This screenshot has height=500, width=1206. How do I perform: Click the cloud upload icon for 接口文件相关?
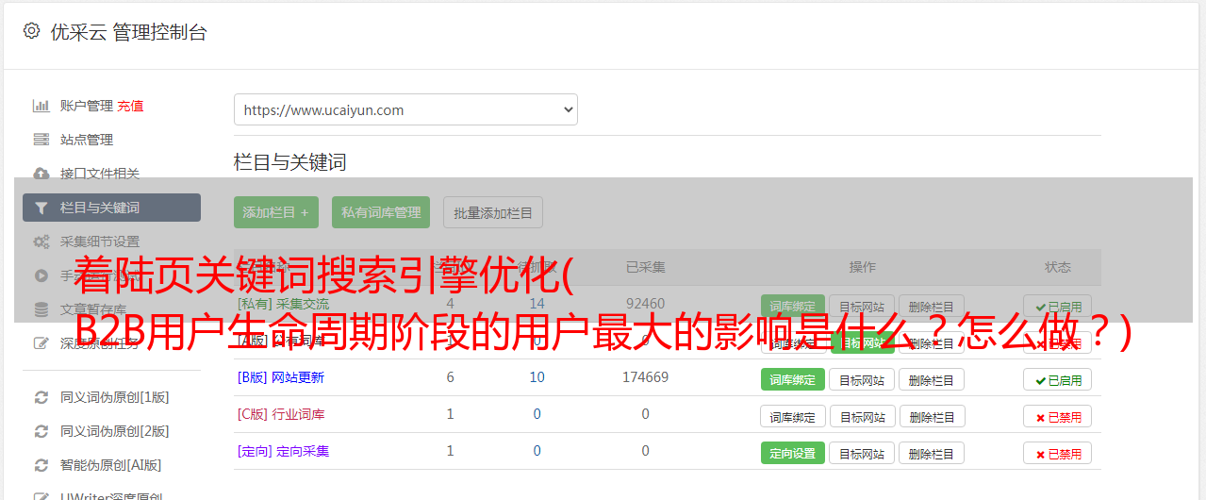click(x=41, y=174)
